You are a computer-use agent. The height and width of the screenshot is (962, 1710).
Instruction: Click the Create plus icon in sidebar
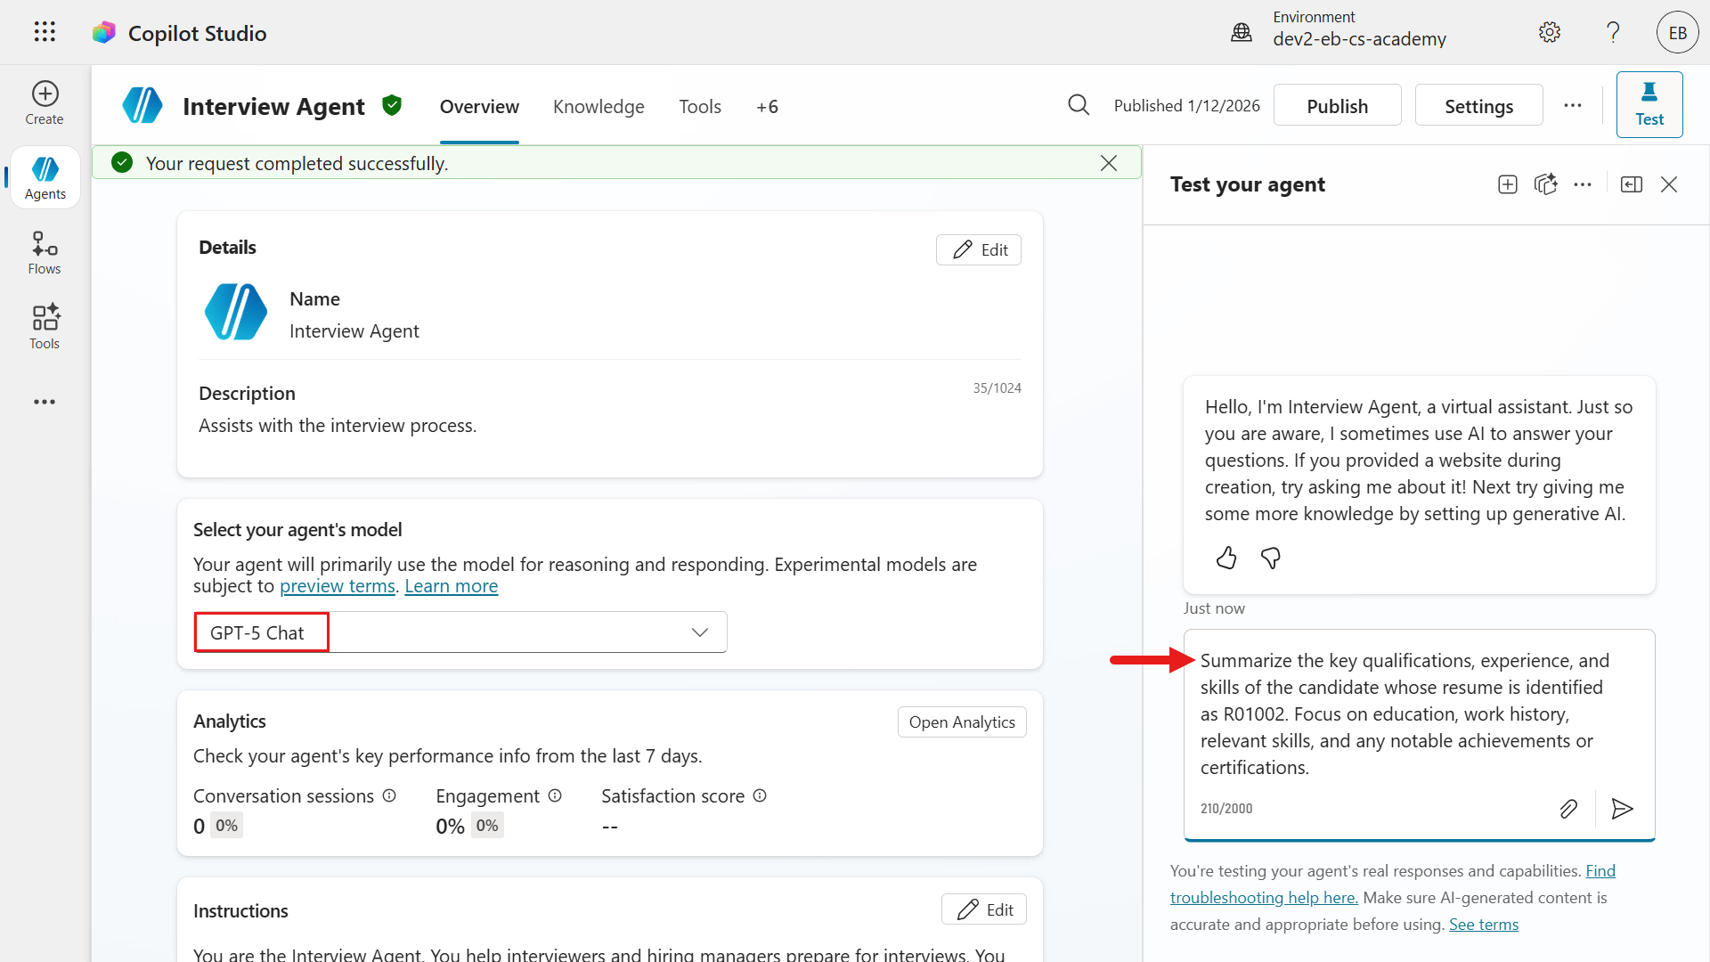[45, 94]
